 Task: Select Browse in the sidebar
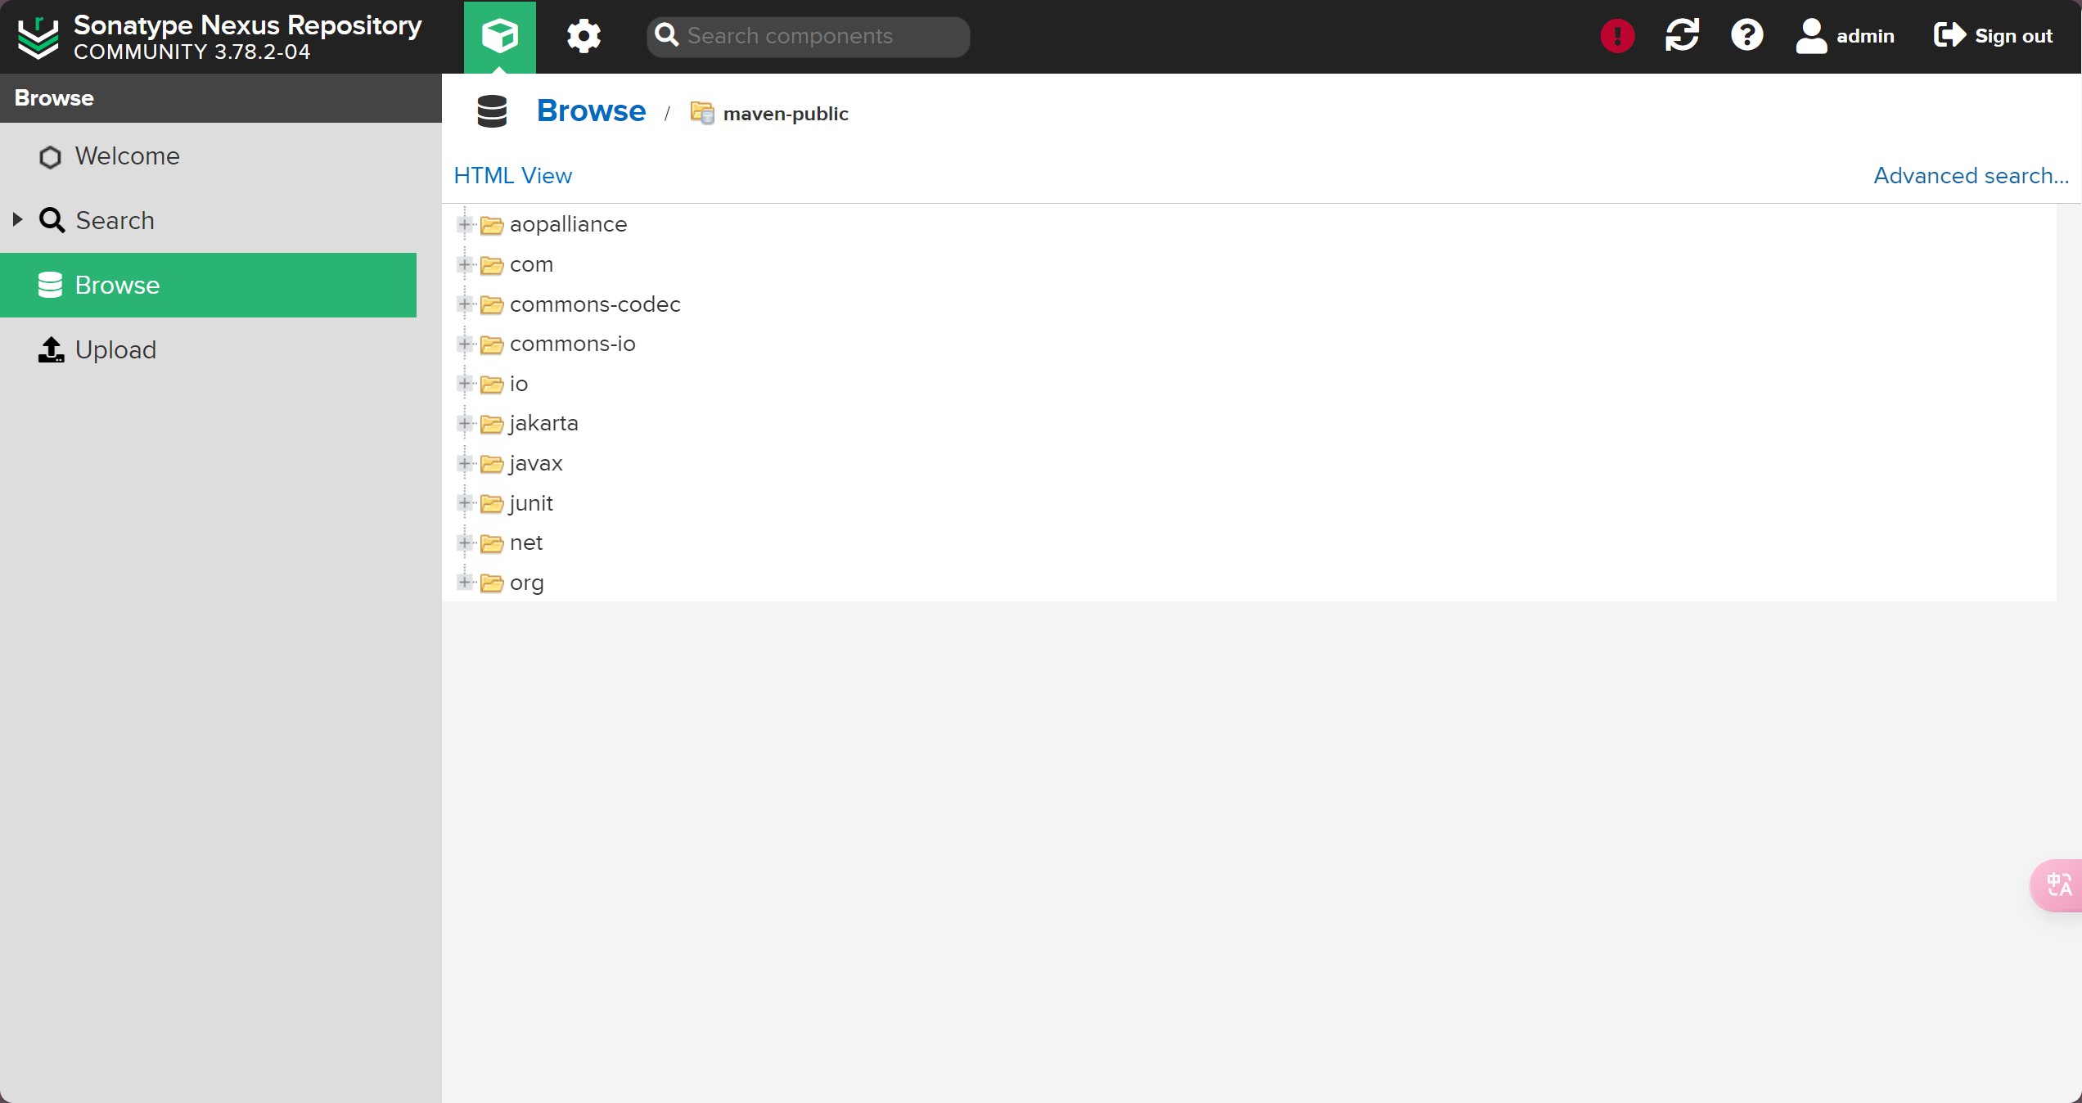(209, 285)
